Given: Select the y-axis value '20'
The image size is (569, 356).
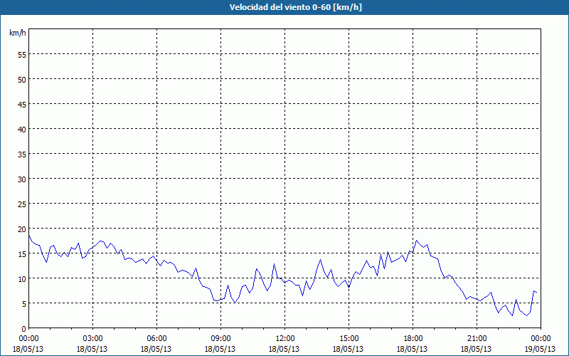Looking at the screenshot, I should (x=22, y=229).
